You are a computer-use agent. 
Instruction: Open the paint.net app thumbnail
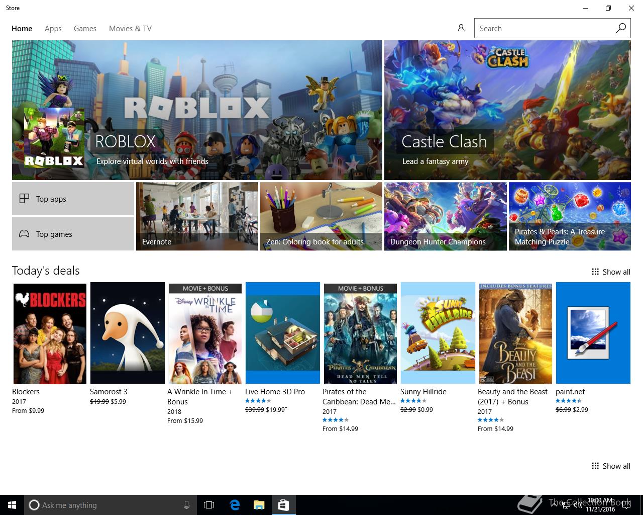[593, 333]
